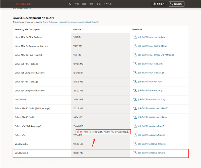Download jdk-8u291-linux-aarch64.tar.gz link

point(153,46)
